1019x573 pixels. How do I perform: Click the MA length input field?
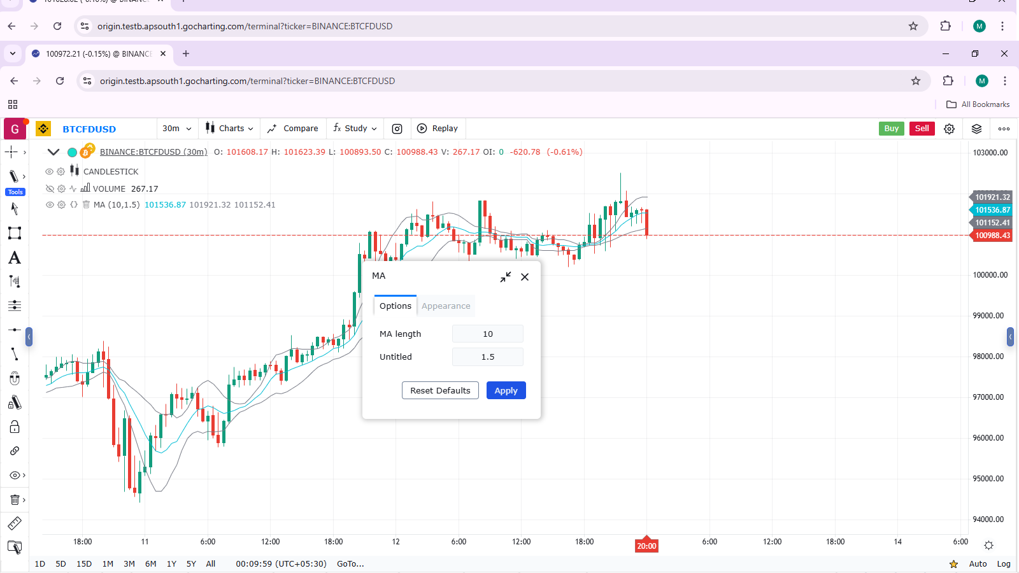(488, 334)
